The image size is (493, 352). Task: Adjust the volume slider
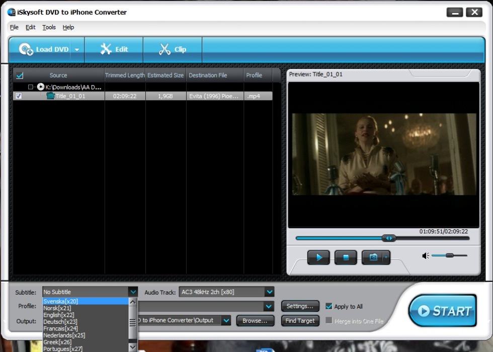tap(450, 255)
